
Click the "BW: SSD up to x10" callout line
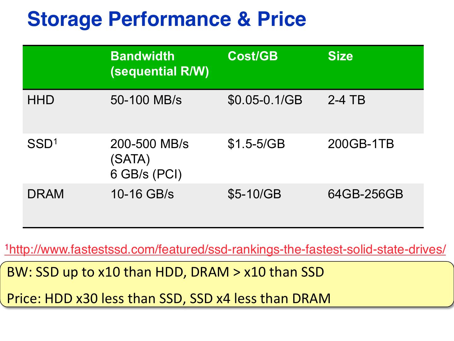click(166, 272)
